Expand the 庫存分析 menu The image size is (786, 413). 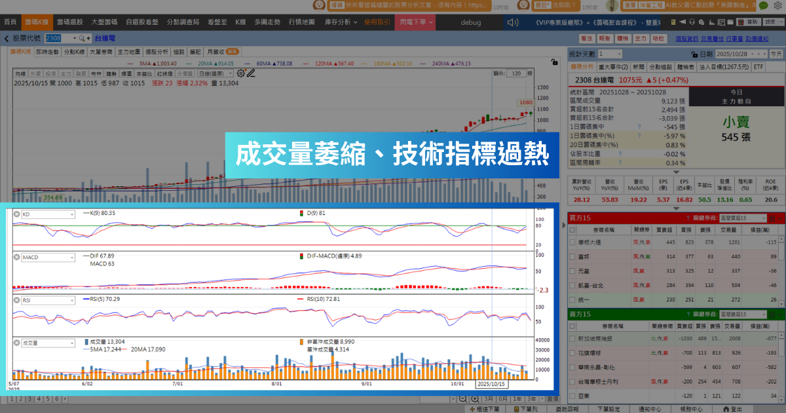(341, 22)
